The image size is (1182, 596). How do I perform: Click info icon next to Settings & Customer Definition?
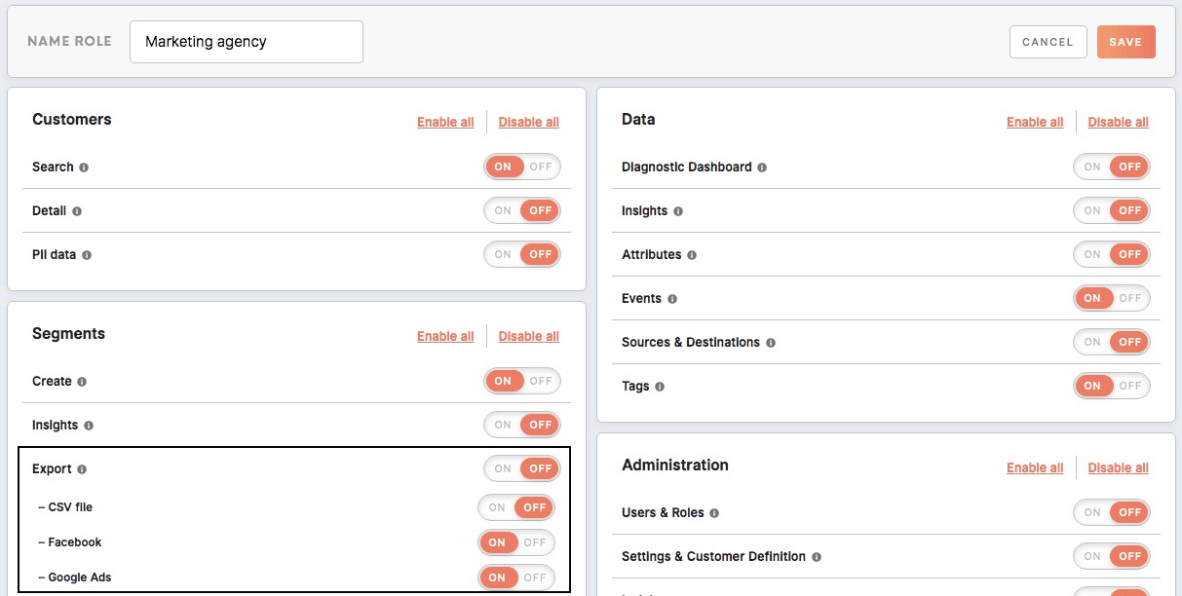tap(817, 557)
